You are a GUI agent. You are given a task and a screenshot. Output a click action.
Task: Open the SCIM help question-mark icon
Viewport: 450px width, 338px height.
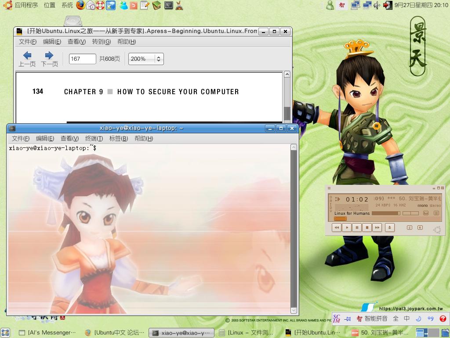point(443,319)
